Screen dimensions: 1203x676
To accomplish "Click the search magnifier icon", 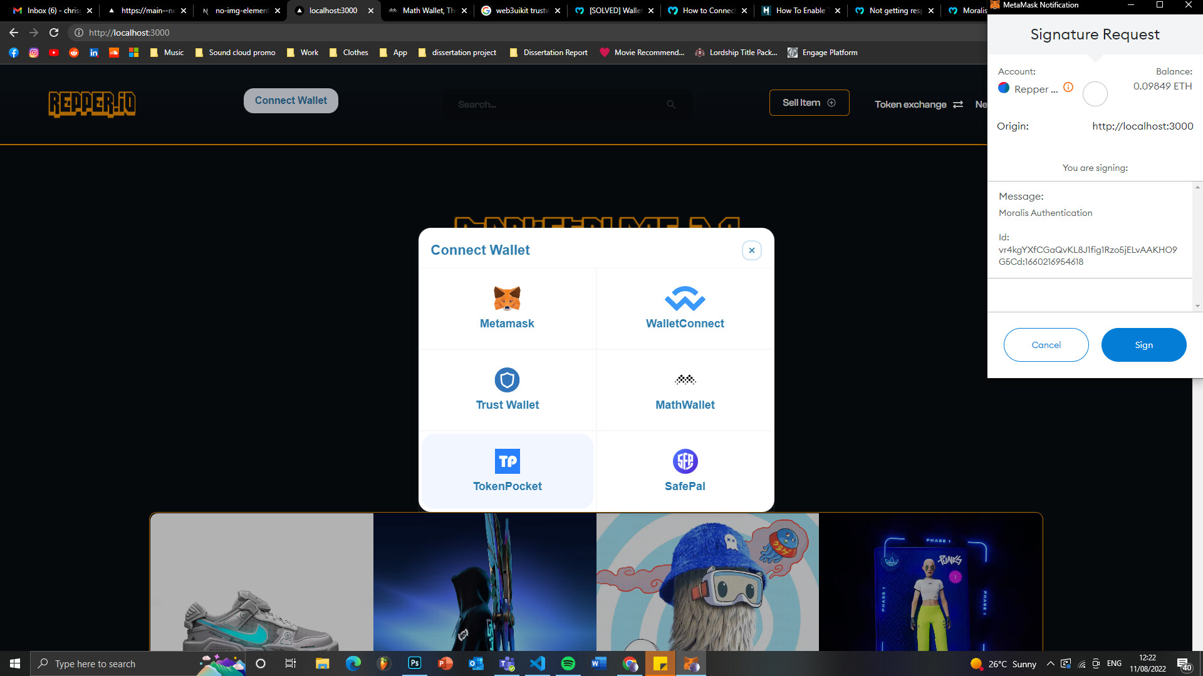I will tap(671, 105).
